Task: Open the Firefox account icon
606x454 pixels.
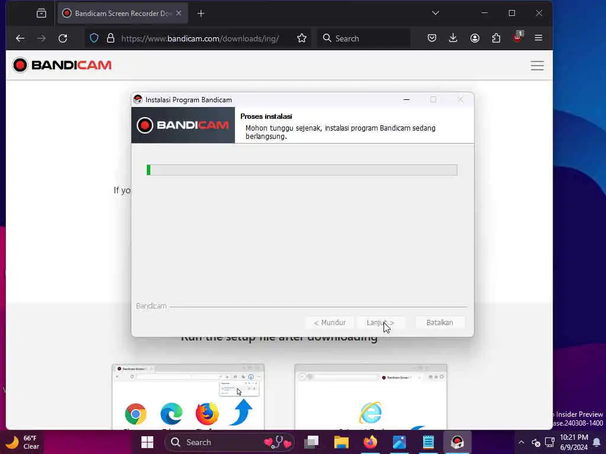Action: [x=475, y=38]
